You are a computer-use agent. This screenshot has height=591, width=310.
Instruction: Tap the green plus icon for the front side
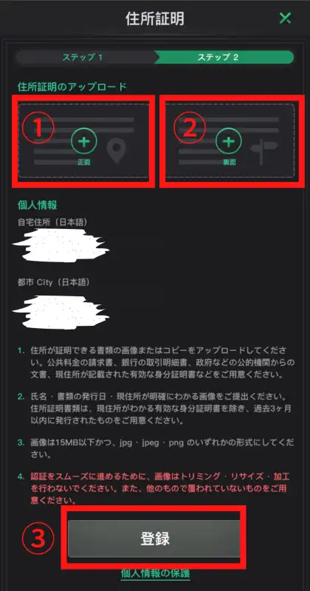coord(84,141)
